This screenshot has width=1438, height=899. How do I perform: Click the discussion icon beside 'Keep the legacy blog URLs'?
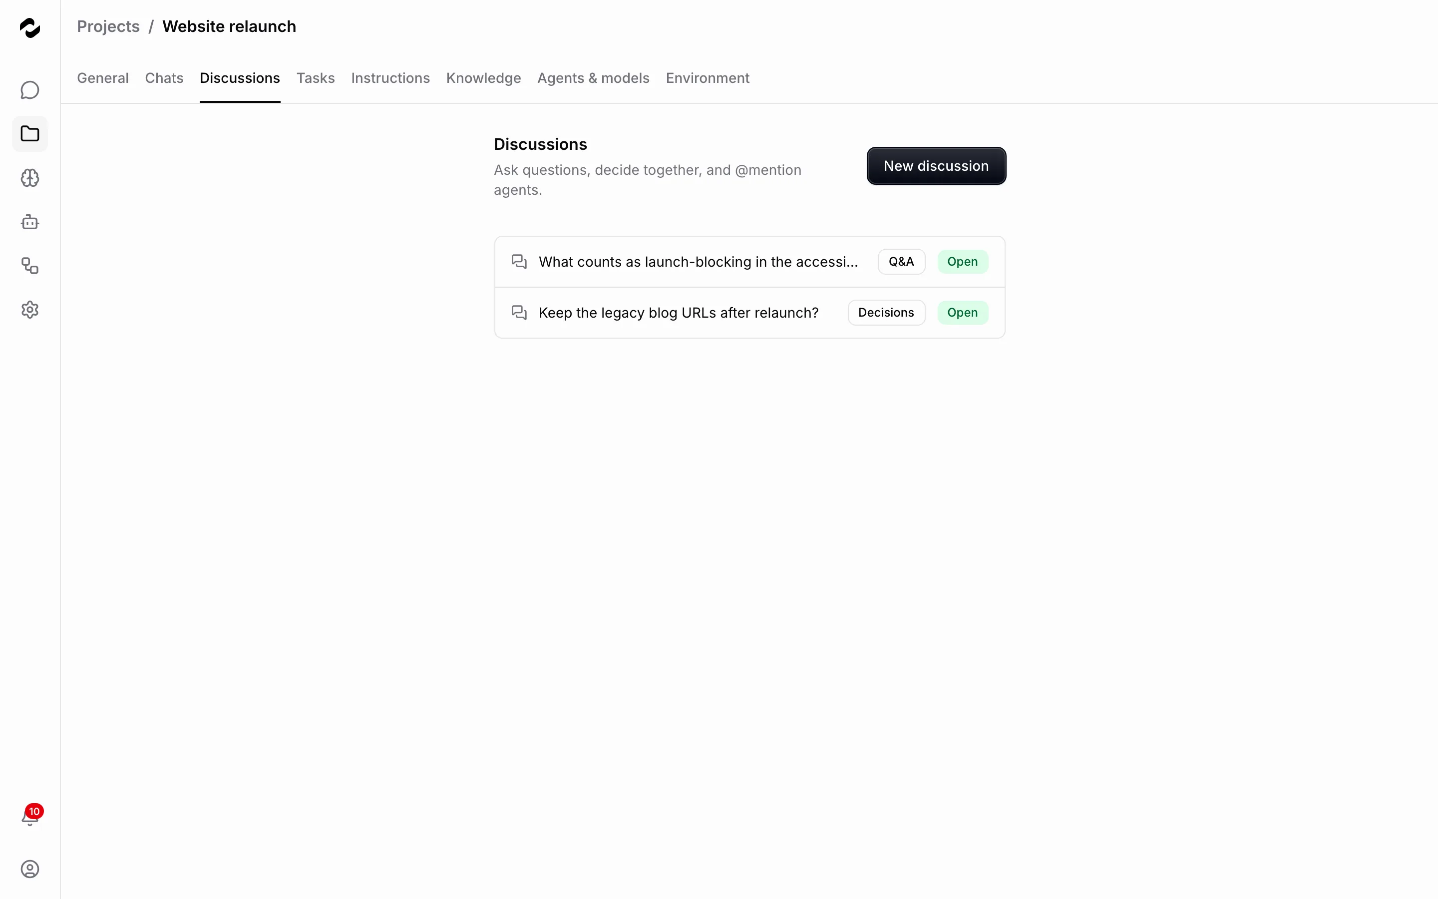pos(519,313)
